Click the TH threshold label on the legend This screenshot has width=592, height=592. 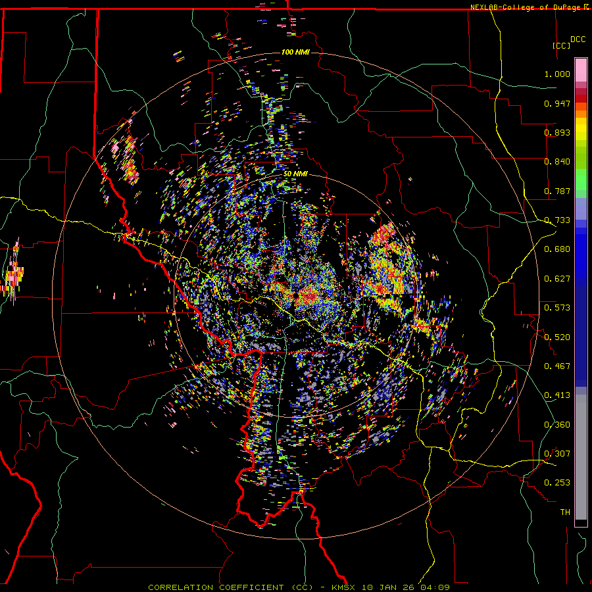point(565,512)
